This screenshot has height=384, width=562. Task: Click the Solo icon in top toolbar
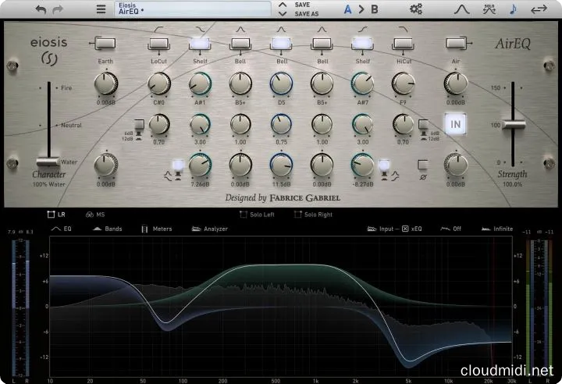click(489, 9)
